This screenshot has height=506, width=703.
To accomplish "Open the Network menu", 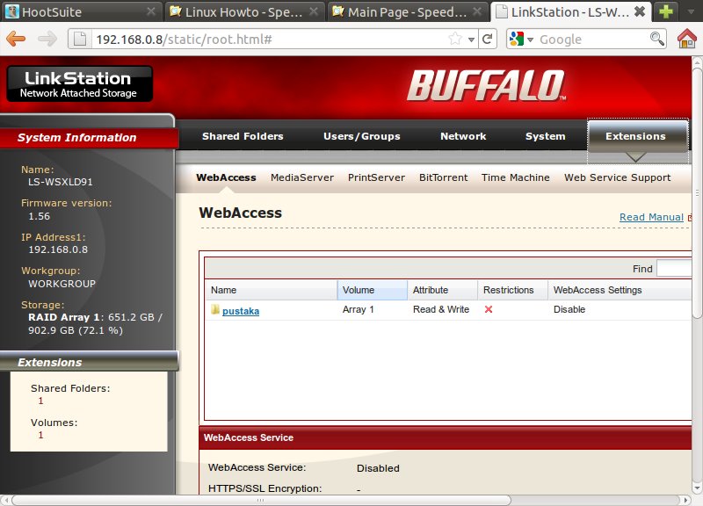I will pos(463,136).
